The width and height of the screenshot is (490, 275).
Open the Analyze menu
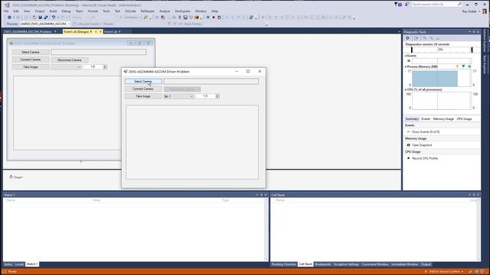tap(165, 11)
